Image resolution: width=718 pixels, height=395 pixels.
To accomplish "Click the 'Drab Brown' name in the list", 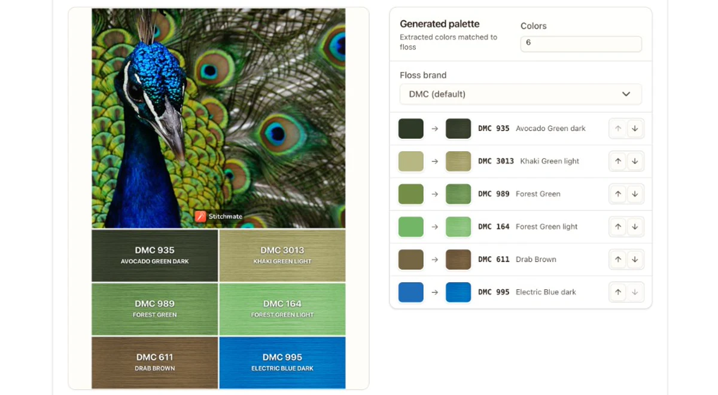I will [536, 259].
